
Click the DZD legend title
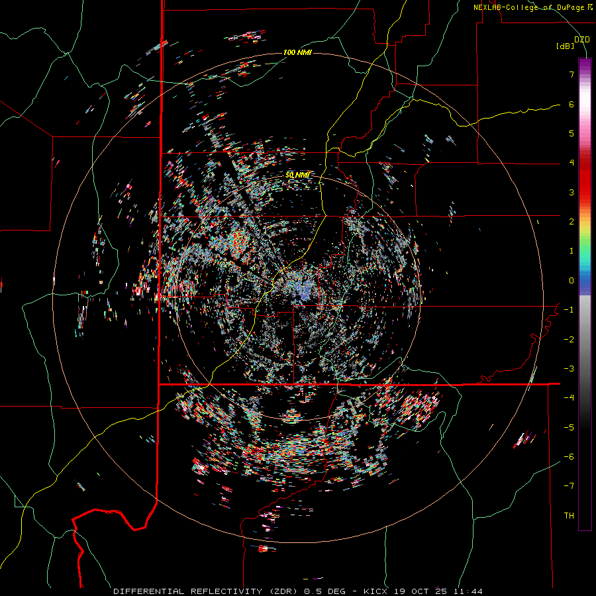click(x=581, y=40)
